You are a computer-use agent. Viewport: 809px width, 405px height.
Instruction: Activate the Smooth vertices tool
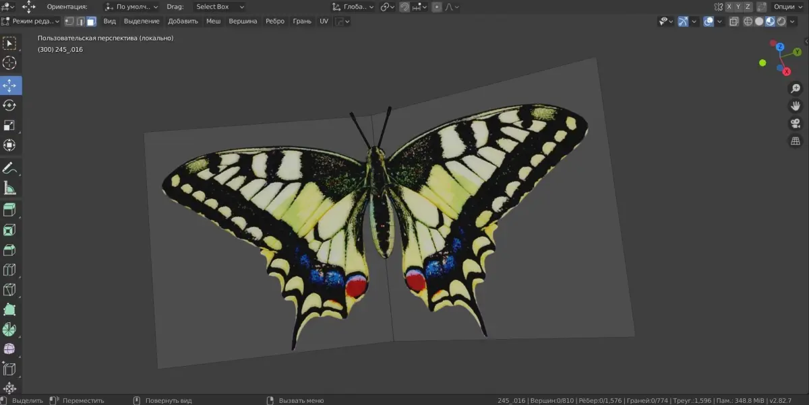click(10, 349)
